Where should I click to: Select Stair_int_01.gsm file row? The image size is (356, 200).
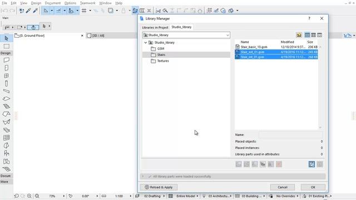point(276,57)
